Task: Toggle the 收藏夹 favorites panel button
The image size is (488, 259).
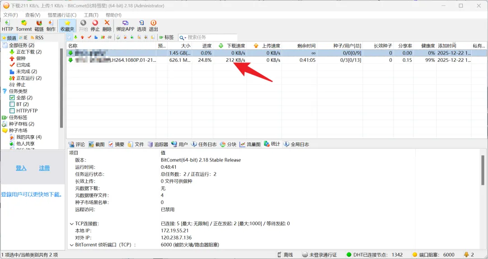Action: [67, 26]
